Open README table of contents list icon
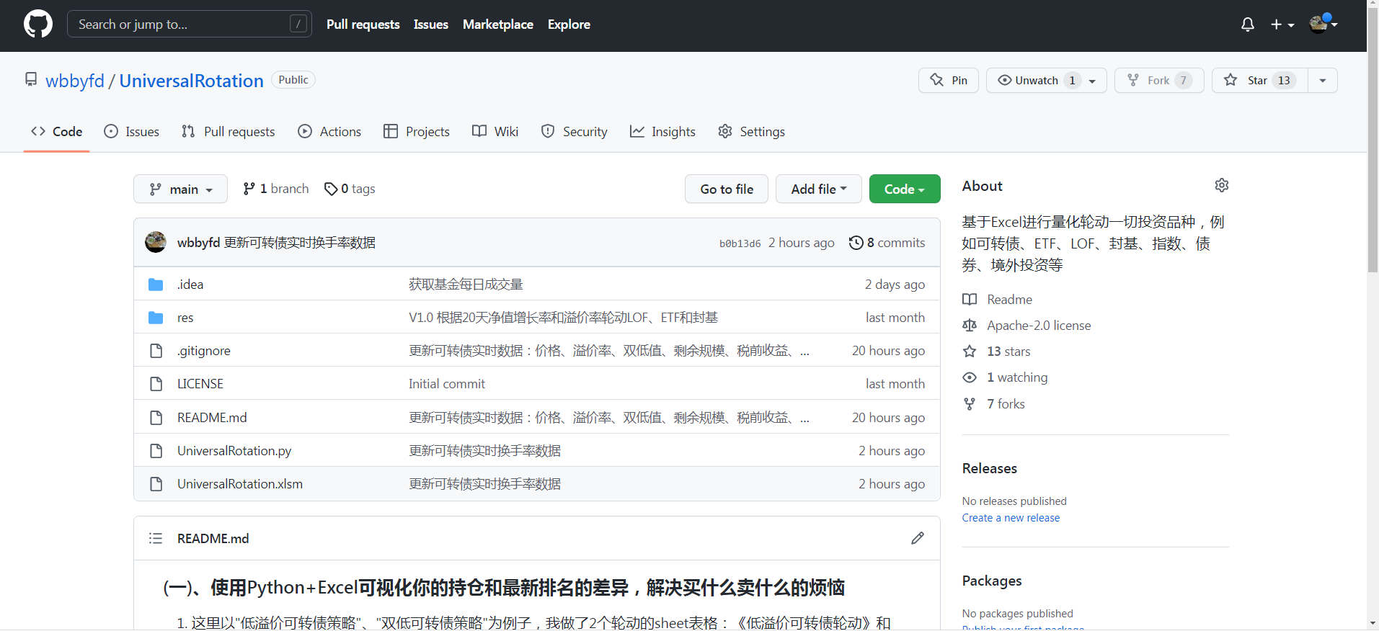 click(156, 538)
